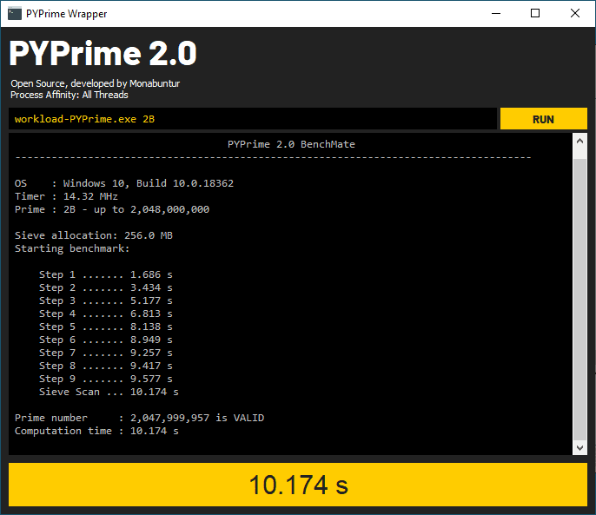Click the 'Sieve allocation: 256.0 MB' line
This screenshot has width=596, height=515.
94,235
